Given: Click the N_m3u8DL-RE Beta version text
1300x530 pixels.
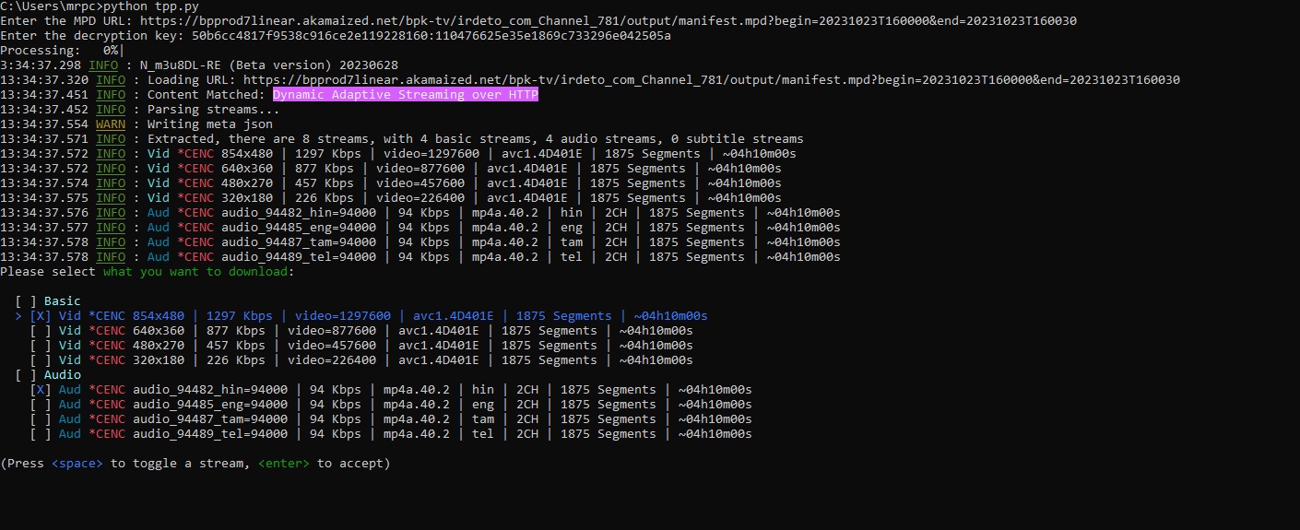Looking at the screenshot, I should coord(269,65).
